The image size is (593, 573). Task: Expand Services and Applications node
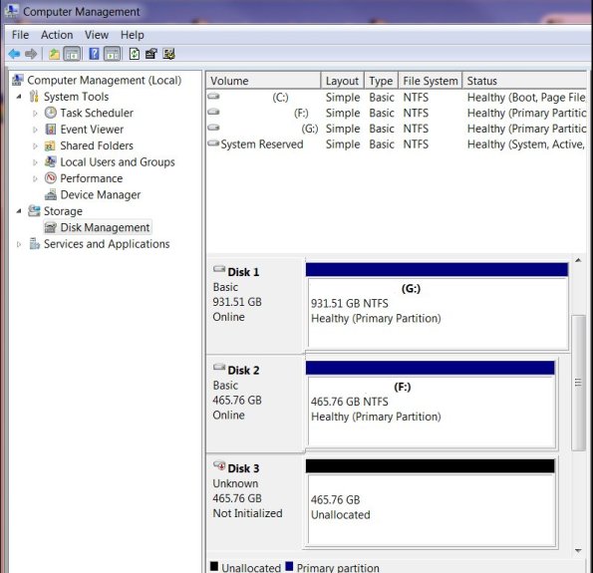tap(19, 244)
